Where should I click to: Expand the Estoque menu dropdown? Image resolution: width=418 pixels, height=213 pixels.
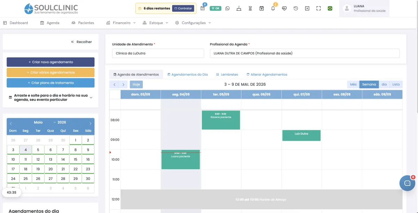point(155,23)
